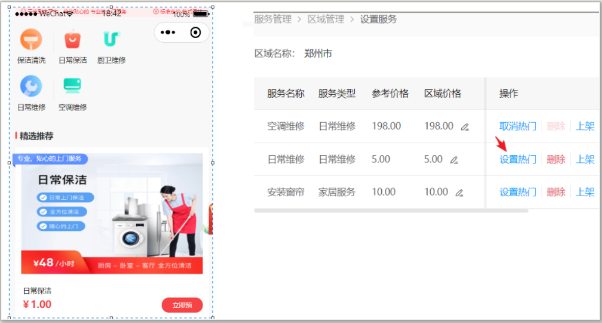
Task: Select the 区域价格 column header
Action: click(442, 93)
